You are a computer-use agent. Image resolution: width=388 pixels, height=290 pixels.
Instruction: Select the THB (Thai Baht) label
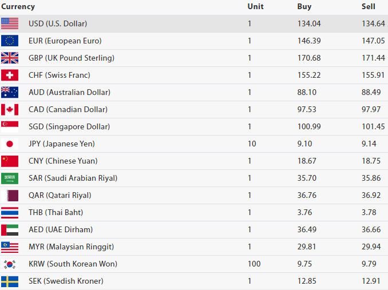pyautogui.click(x=56, y=212)
